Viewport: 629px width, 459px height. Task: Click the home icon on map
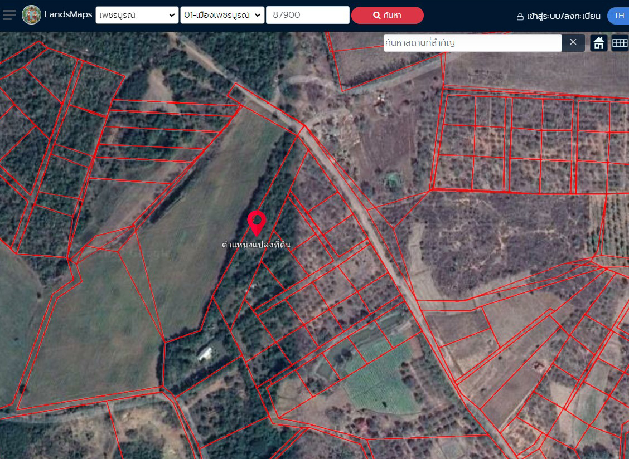tap(599, 43)
